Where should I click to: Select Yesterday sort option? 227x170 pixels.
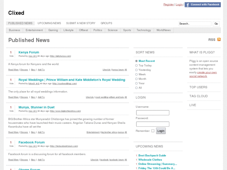[x=136, y=70]
